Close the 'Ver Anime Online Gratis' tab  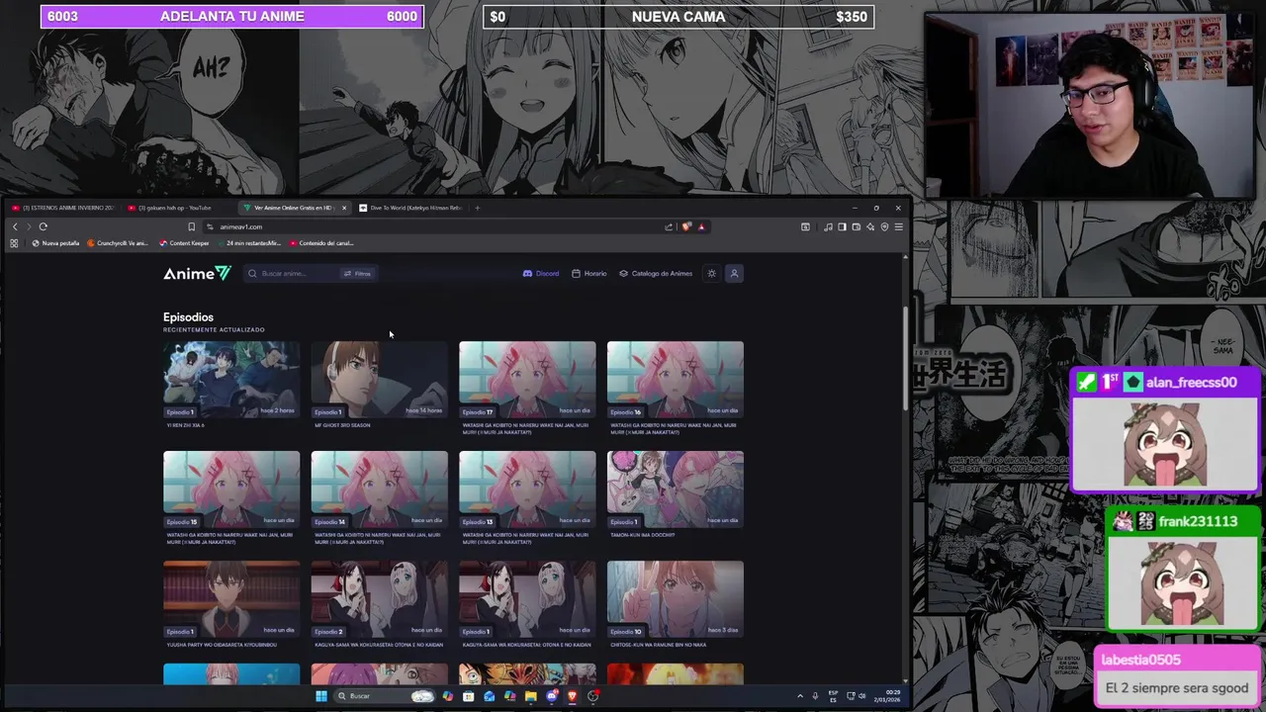(344, 208)
